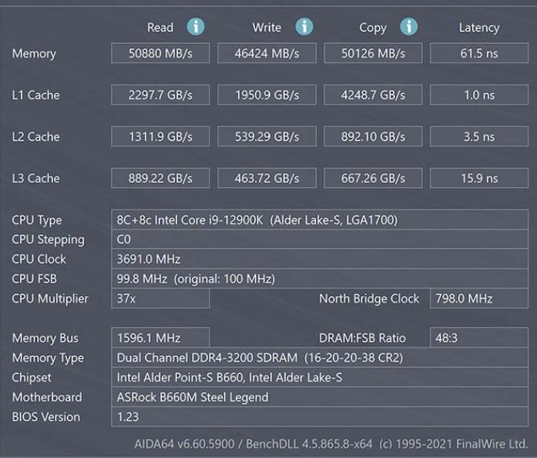The height and width of the screenshot is (458, 537).
Task: Click the L2 Cache Copy result box
Action: 373,137
